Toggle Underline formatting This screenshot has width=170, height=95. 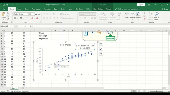(x=21, y=18)
